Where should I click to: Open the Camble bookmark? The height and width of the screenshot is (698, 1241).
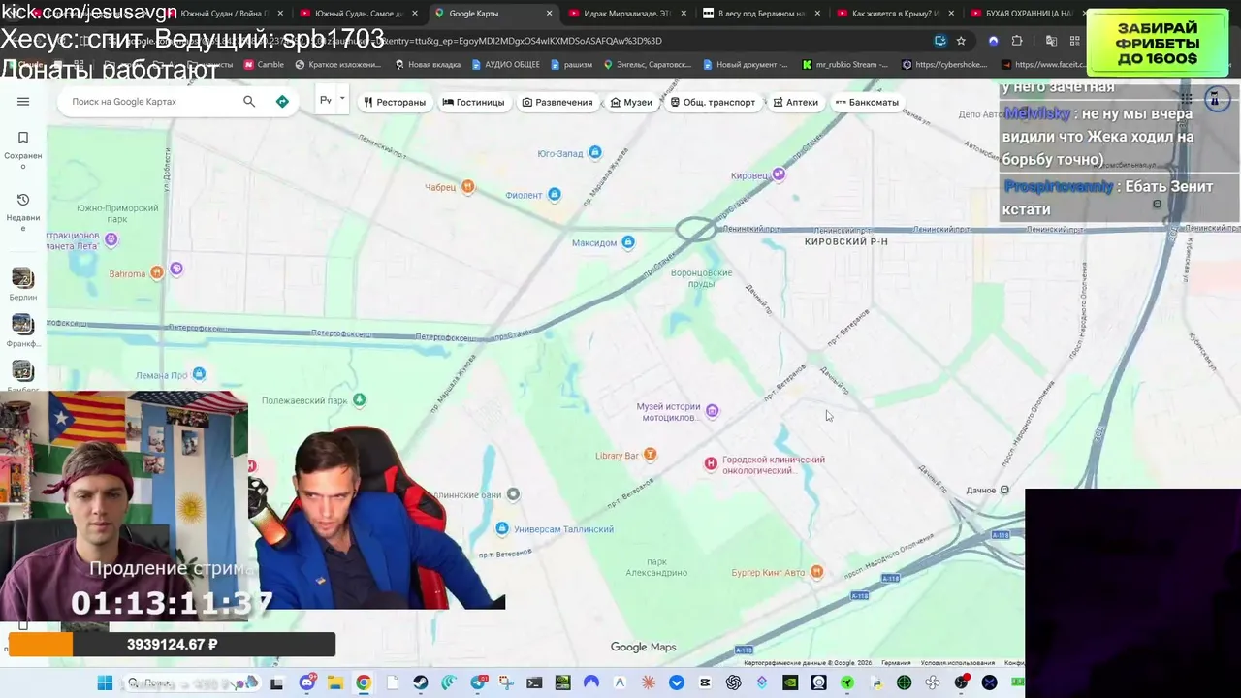tap(264, 65)
